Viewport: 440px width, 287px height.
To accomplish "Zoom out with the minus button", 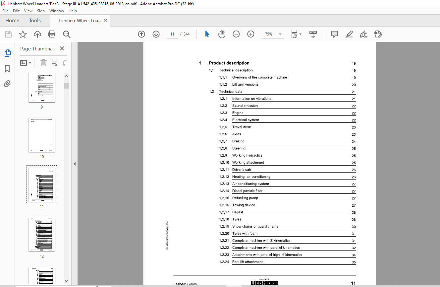I will (x=236, y=34).
